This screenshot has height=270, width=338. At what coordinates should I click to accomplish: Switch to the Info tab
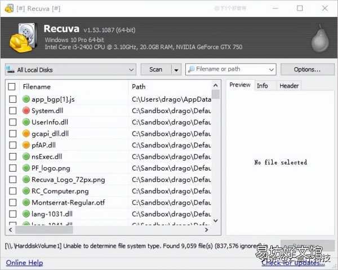click(x=262, y=86)
